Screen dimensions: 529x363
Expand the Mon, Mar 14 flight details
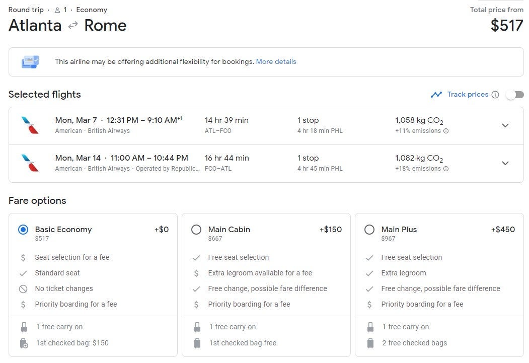pos(505,163)
